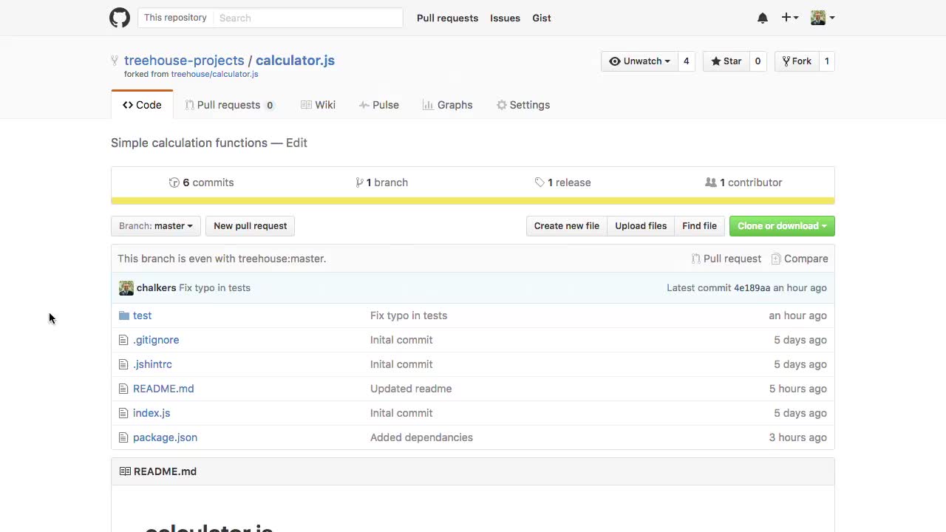Viewport: 946px width, 532px height.
Task: Click Create new file
Action: [x=567, y=226]
